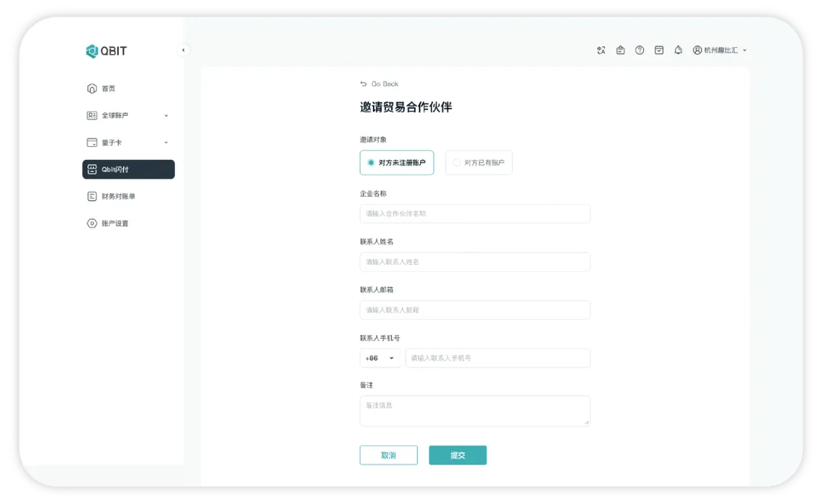Click the 邀请对象 label
Image resolution: width=822 pixels, height=504 pixels.
373,139
